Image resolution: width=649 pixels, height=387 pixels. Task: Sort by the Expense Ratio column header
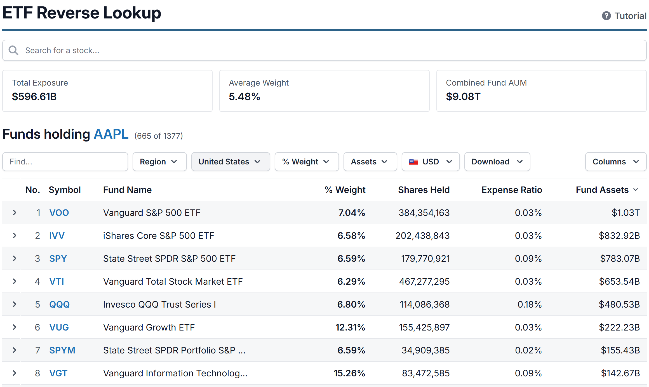tap(512, 190)
